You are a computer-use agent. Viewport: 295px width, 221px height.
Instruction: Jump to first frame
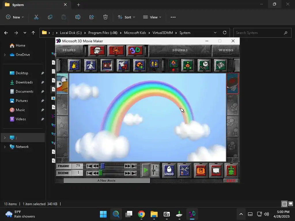tap(89, 166)
